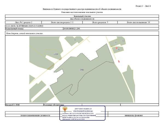Click the "Лист 6" page header text
Image resolution: width=164 pixels, height=127 pixels.
tap(148, 6)
